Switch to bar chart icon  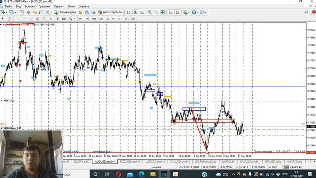tap(129, 12)
